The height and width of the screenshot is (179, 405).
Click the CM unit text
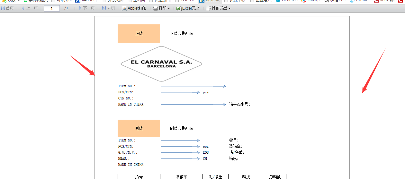pyautogui.click(x=205, y=158)
